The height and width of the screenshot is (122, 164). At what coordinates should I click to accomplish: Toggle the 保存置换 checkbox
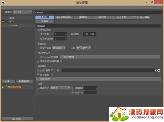pyautogui.click(x=52, y=74)
